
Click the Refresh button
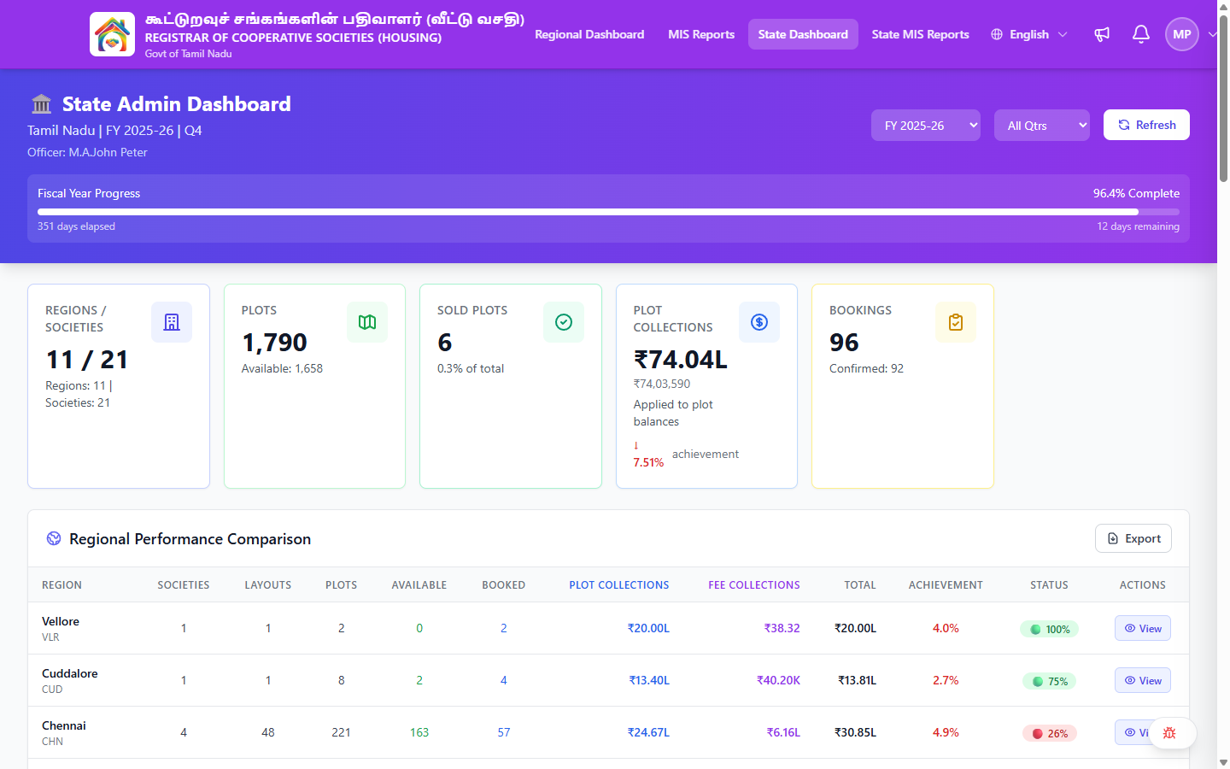click(x=1146, y=125)
